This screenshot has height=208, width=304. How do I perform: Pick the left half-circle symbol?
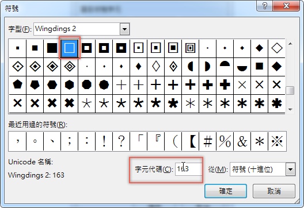coord(190,67)
